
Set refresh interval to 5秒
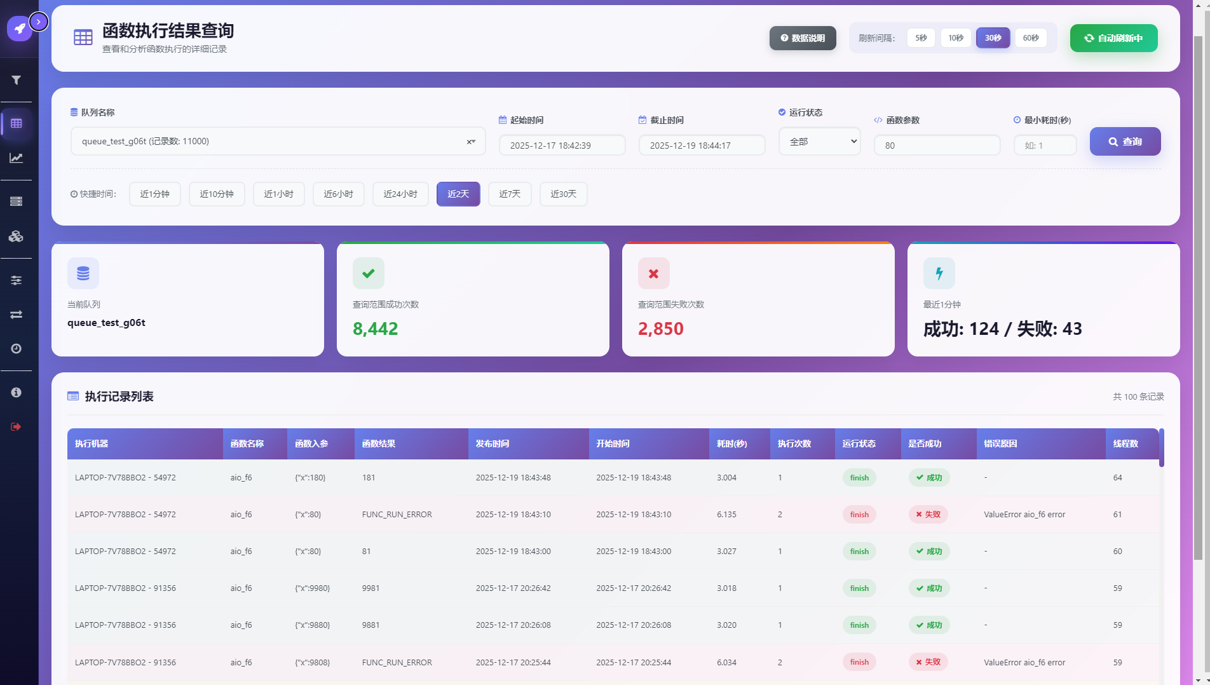click(921, 38)
